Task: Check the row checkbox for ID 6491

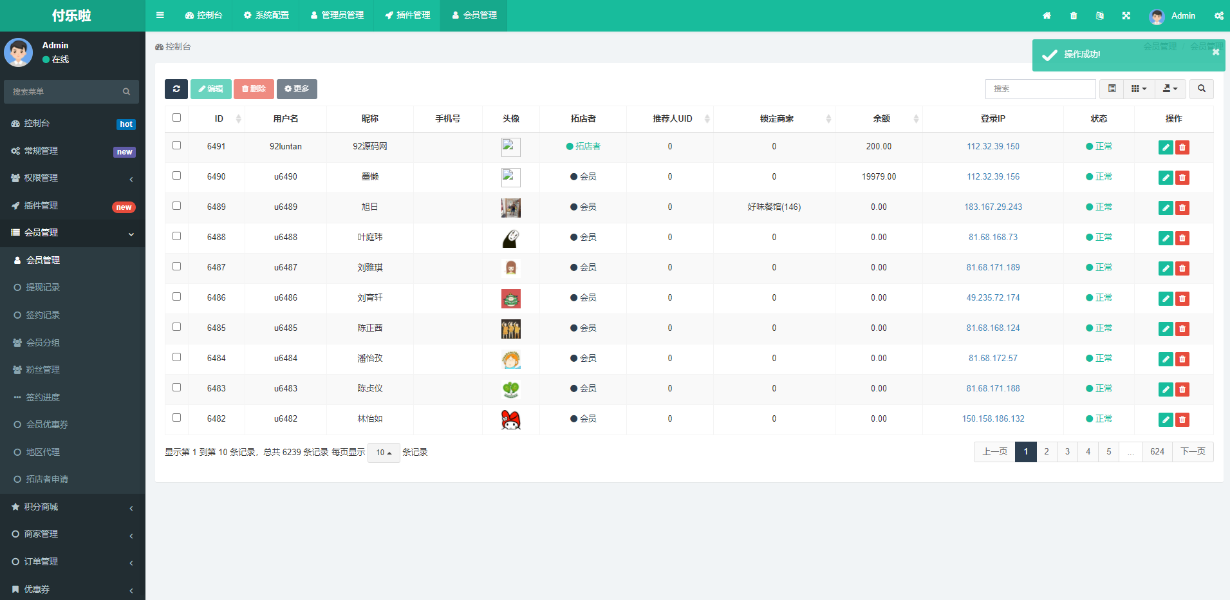Action: point(176,145)
